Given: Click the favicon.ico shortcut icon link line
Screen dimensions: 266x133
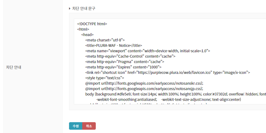Looking at the screenshot, I should tap(168, 72).
